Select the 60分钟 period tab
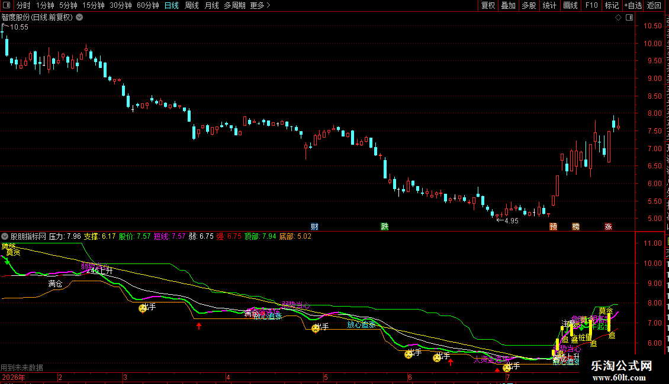669x384 pixels. click(147, 5)
